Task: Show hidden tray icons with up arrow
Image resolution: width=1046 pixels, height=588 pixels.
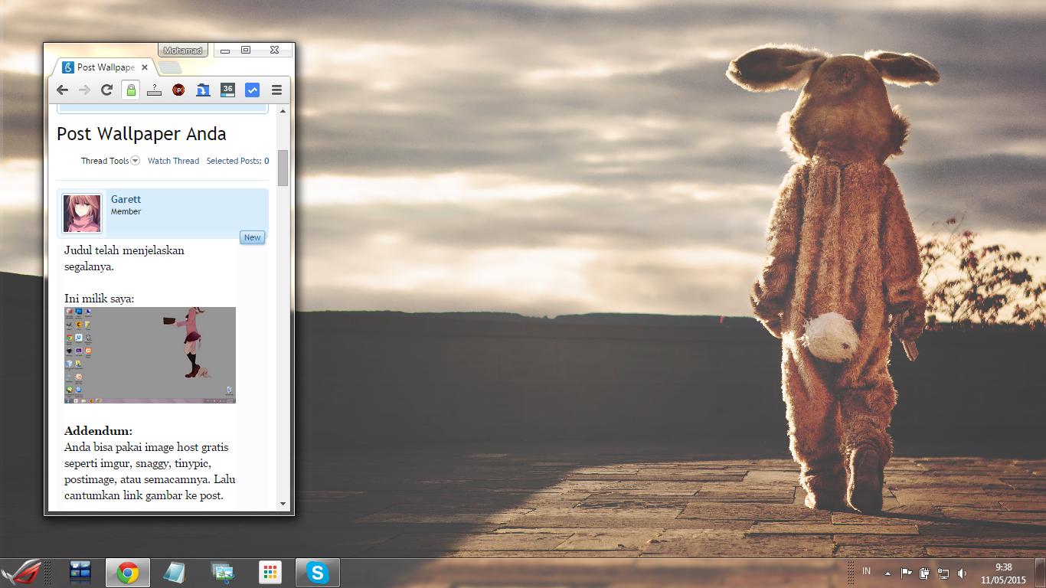Action: [x=887, y=573]
